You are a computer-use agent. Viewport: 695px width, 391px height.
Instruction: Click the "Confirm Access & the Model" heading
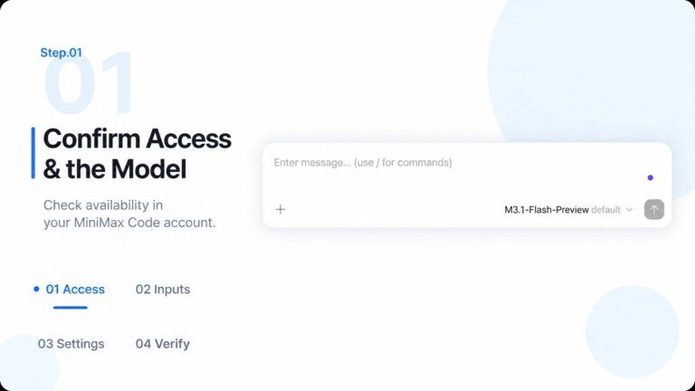[x=137, y=153]
